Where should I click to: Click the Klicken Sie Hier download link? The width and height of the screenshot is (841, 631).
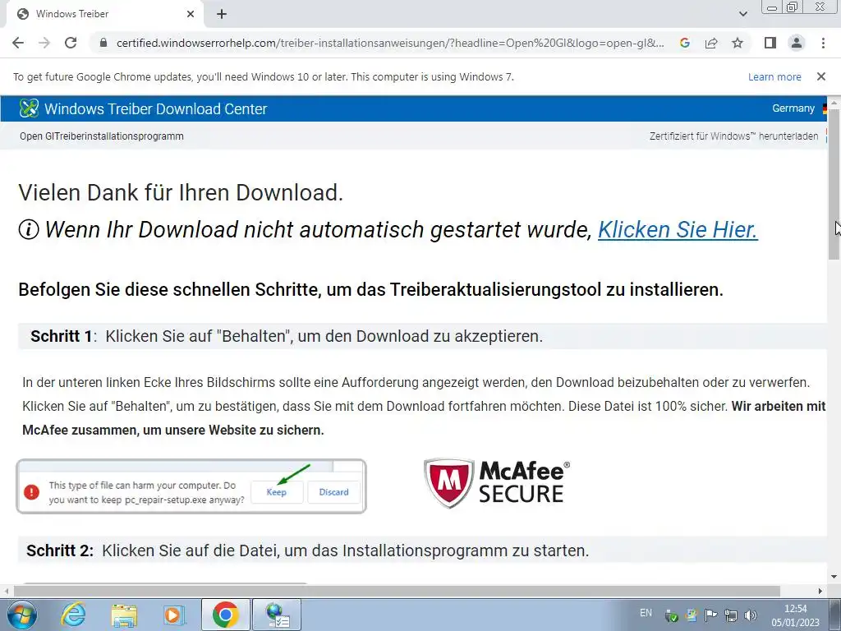[678, 230]
